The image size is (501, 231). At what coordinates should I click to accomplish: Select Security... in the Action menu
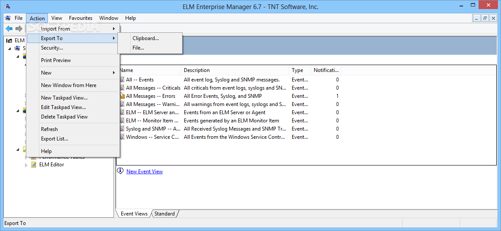(73, 48)
